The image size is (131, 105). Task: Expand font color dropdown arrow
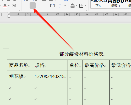coord(9,6)
